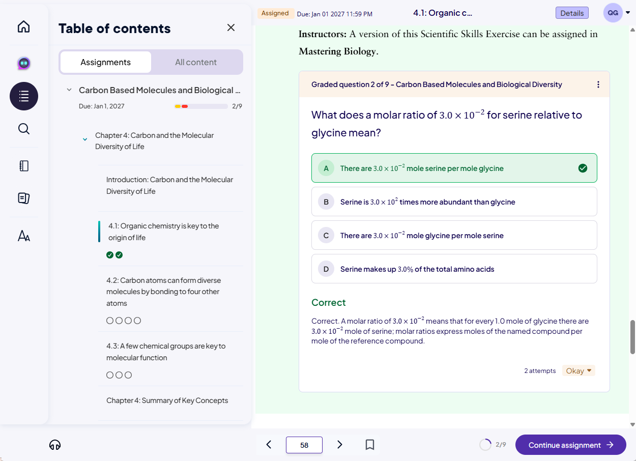Click the Table of contents list icon
Screen dimensions: 636x461
24,96
